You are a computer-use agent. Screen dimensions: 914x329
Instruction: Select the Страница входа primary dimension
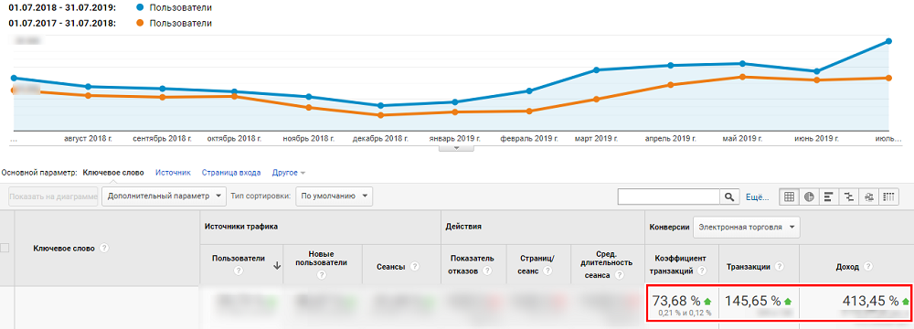[x=231, y=173]
